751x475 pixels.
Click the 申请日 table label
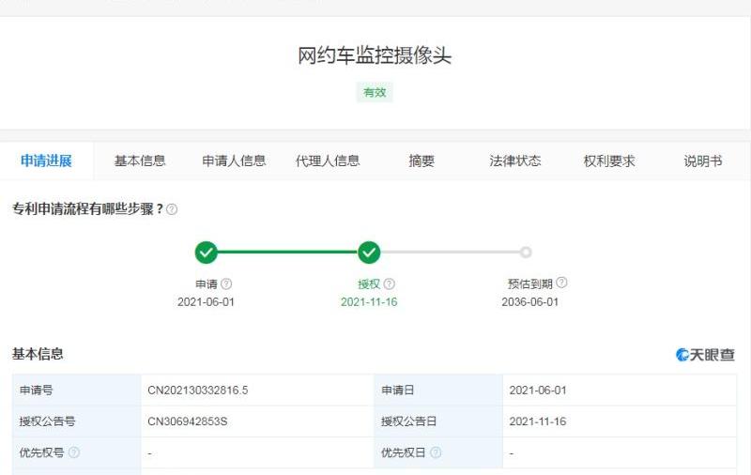pyautogui.click(x=397, y=391)
